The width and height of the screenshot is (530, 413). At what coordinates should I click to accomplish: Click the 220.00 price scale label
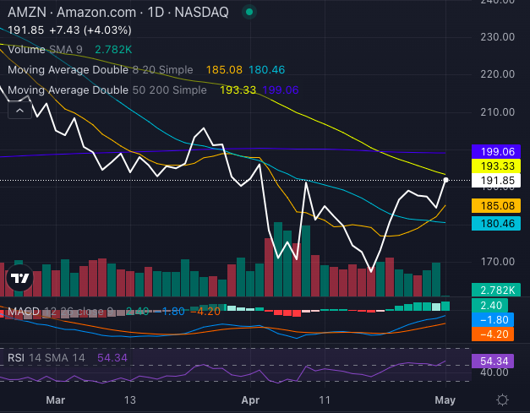(x=498, y=74)
